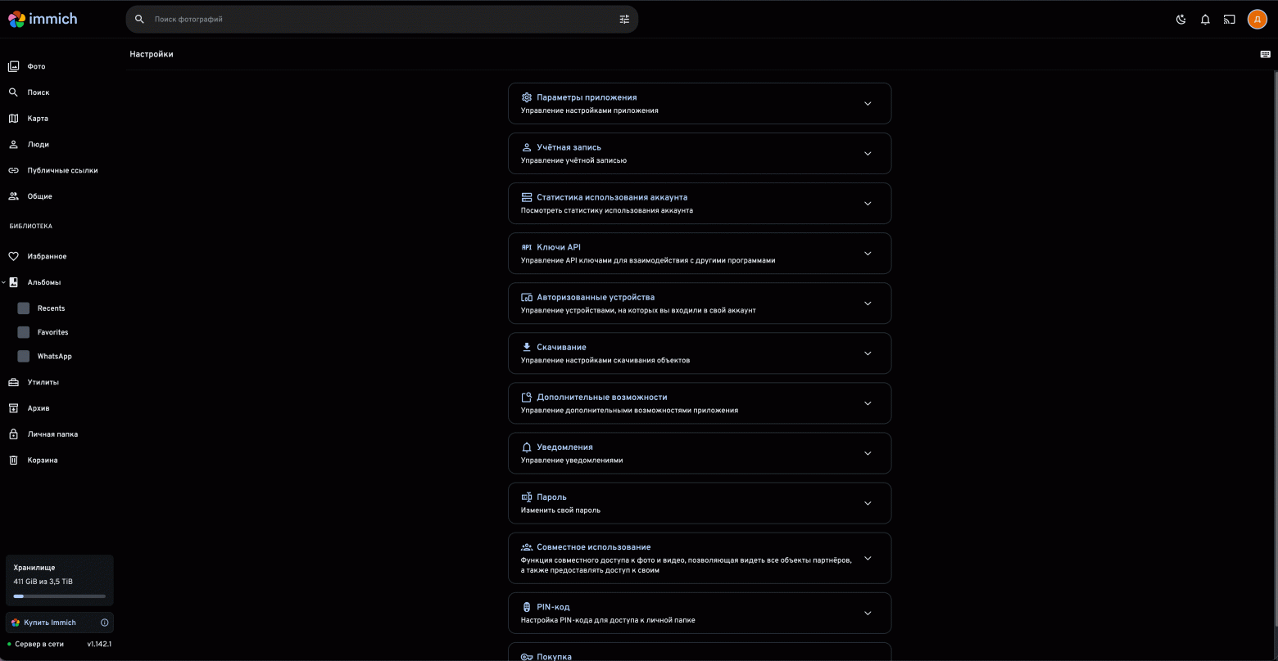Screen dimensions: 1278x661
Task: Open notifications bell in top bar
Action: [x=1205, y=20]
